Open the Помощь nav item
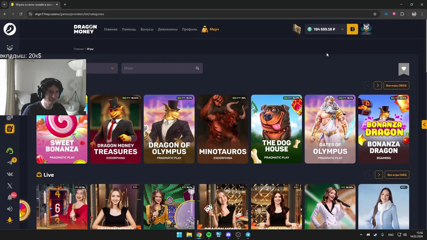427x240 pixels. point(129,29)
